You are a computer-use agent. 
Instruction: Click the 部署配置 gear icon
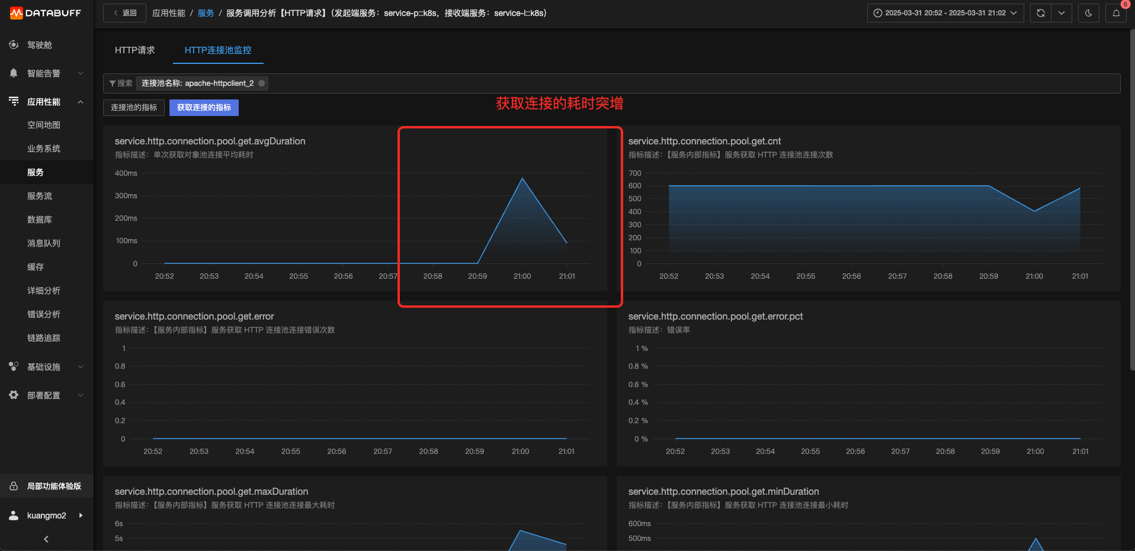(14, 395)
